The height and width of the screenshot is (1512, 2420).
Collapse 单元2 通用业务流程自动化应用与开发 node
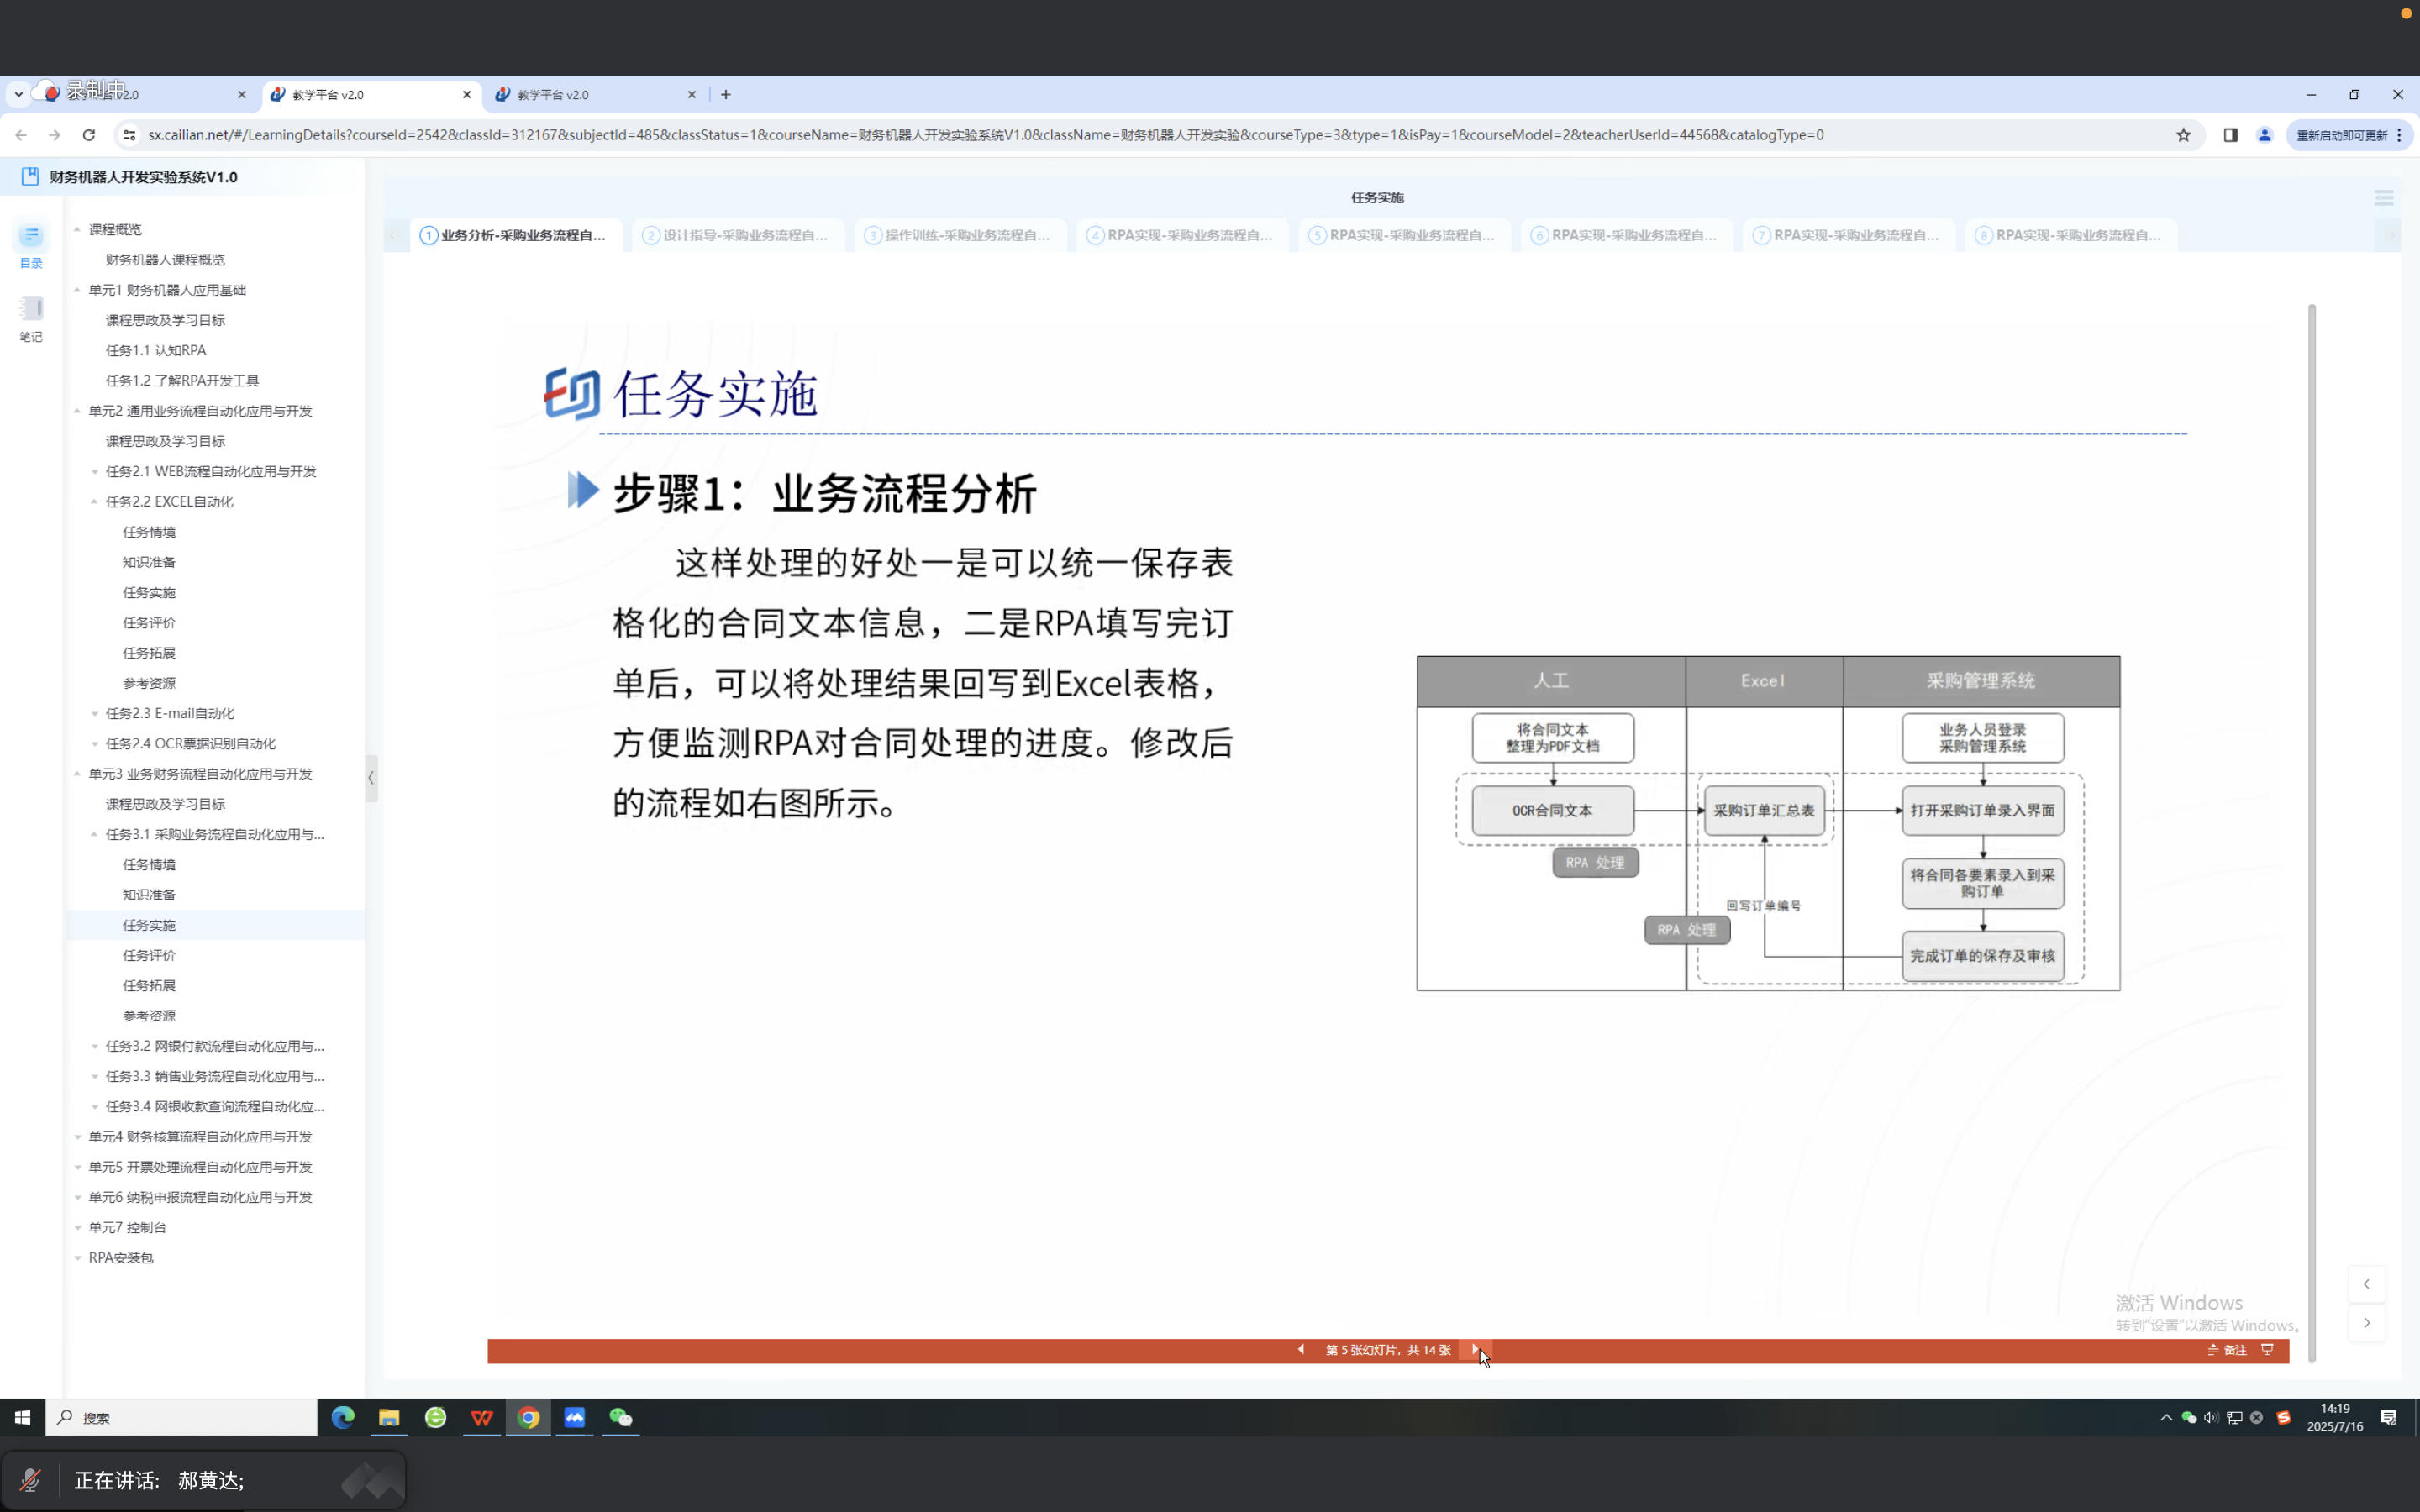tap(77, 411)
